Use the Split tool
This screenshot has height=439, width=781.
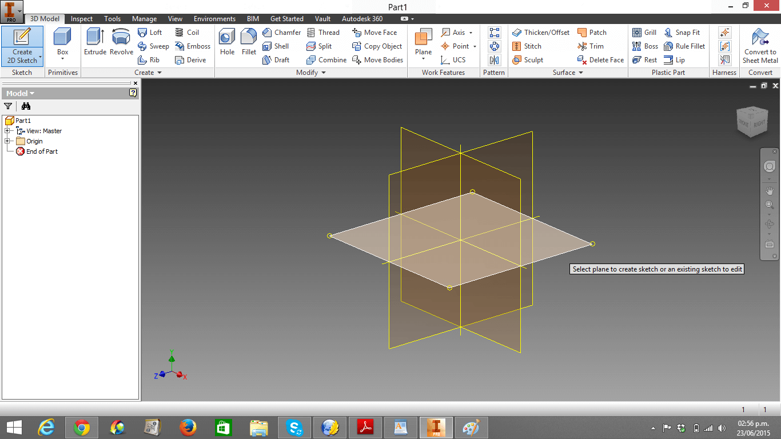[x=319, y=46]
